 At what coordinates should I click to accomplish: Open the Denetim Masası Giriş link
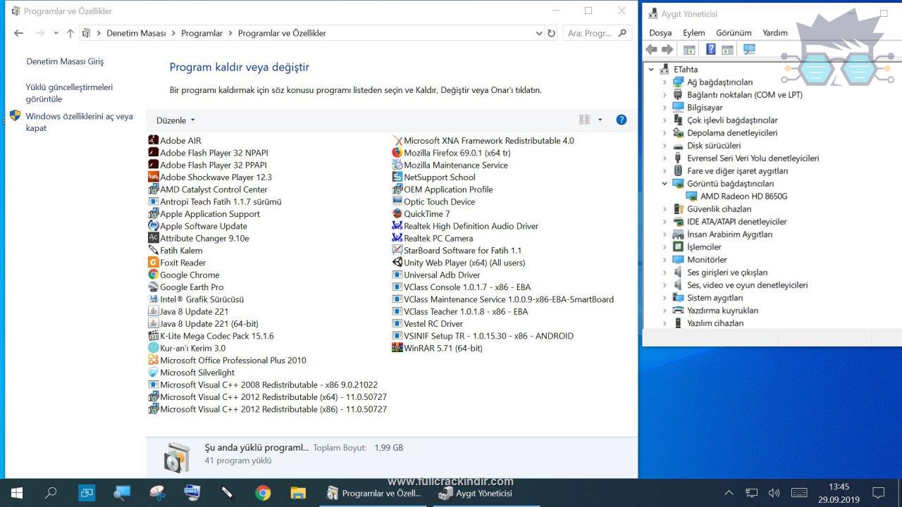click(65, 61)
